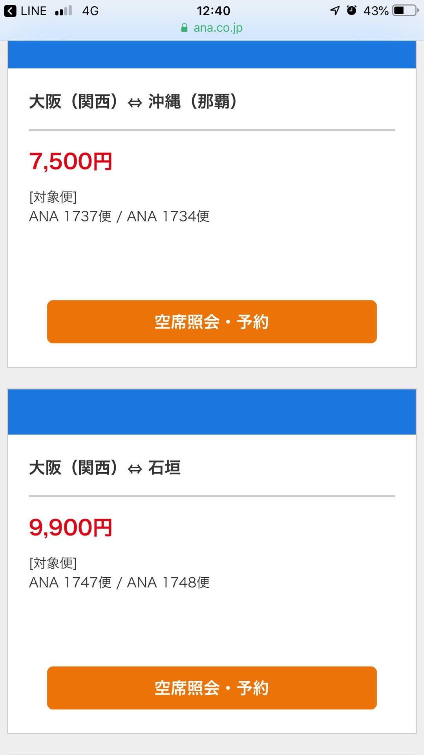This screenshot has width=424, height=755.
Task: Tap the green padlock security icon
Action: click(184, 28)
